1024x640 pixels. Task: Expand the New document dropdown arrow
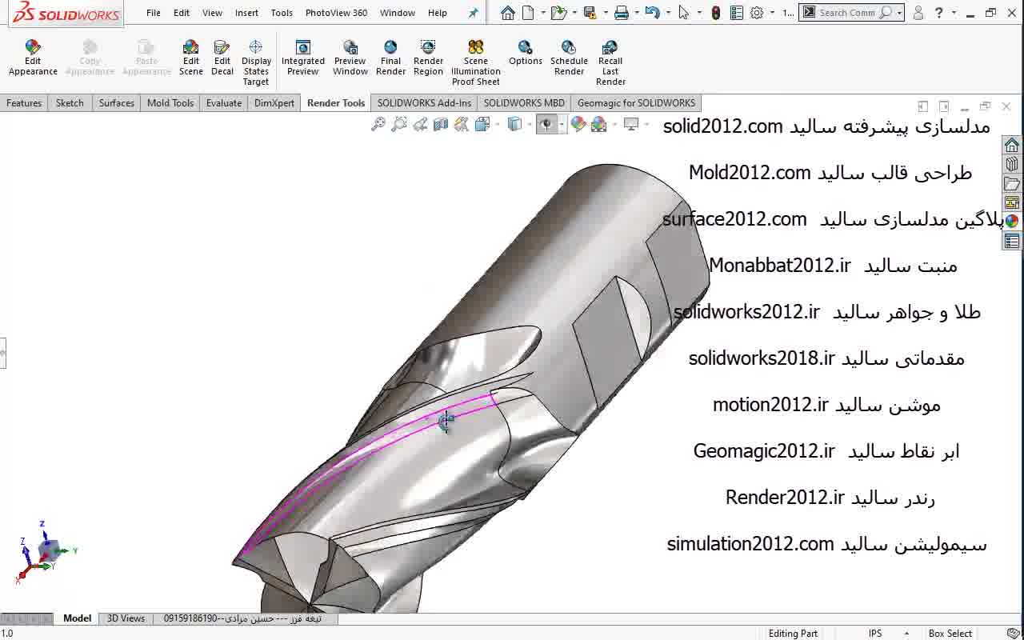(x=543, y=13)
